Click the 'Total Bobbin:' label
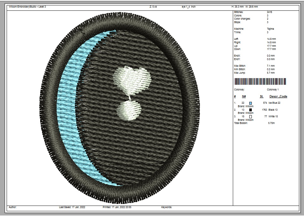 pos(241,123)
